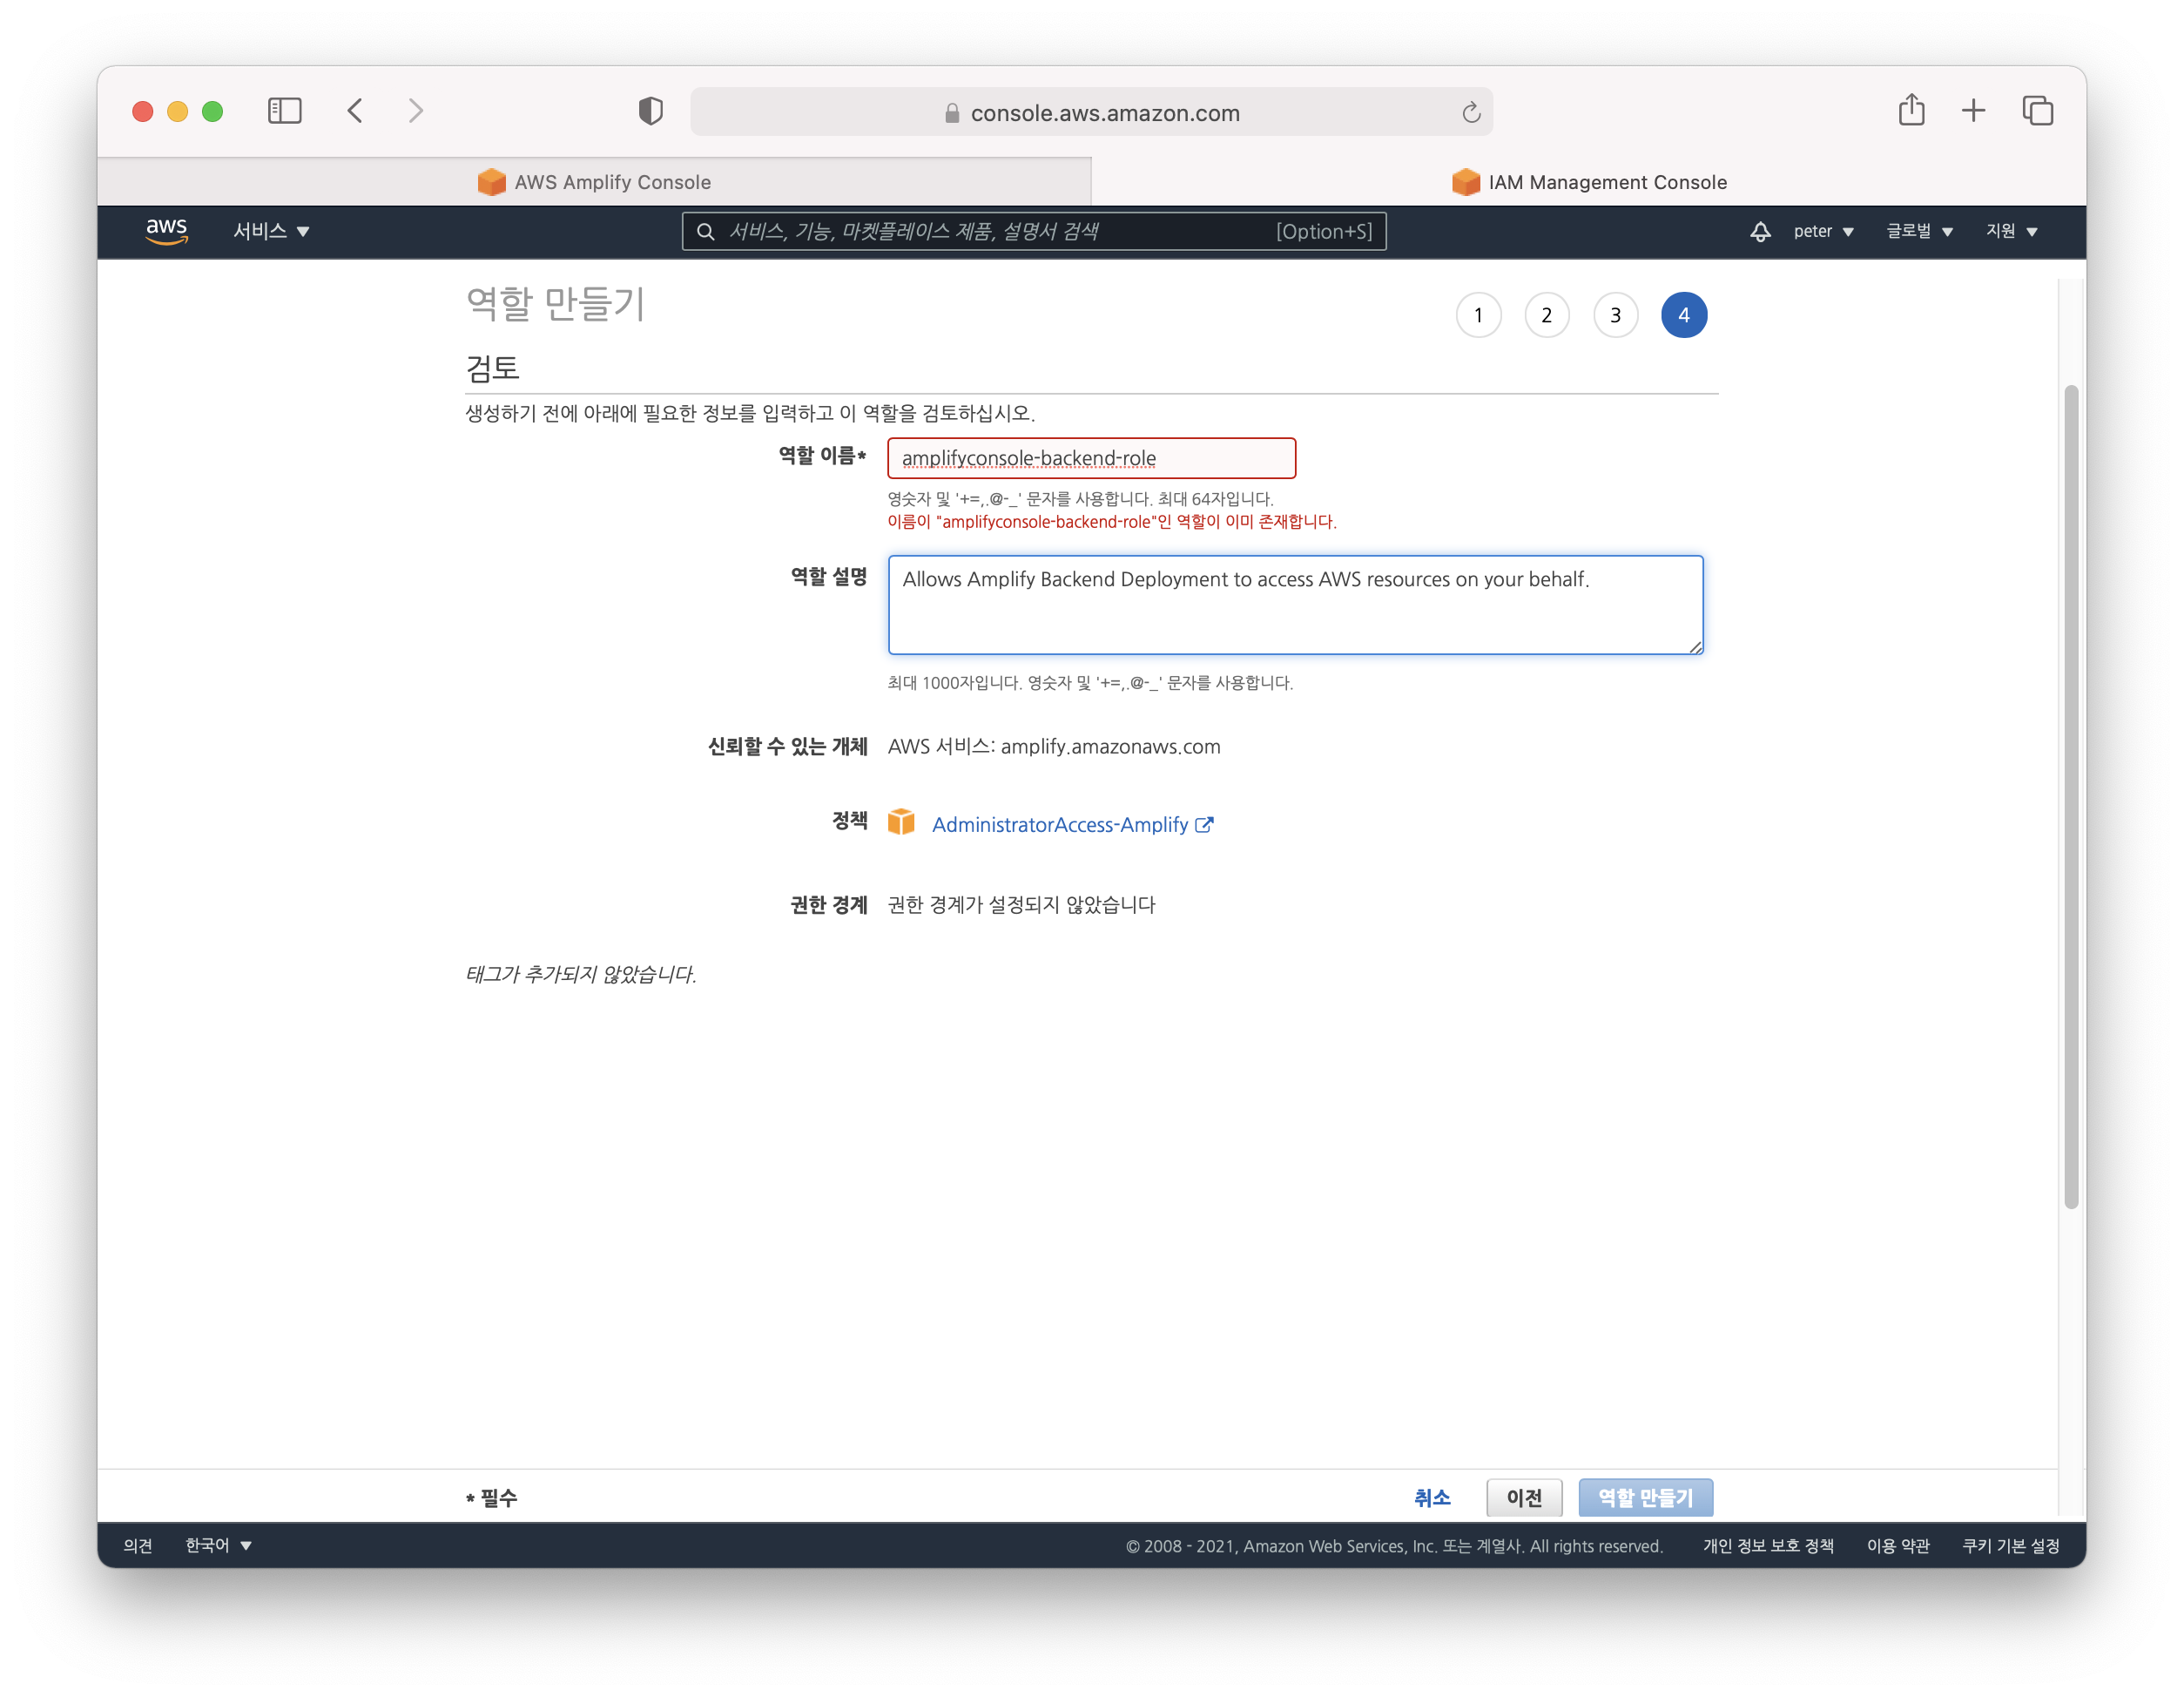The height and width of the screenshot is (1697, 2184).
Task: Toggle the Safari sidebar icon
Action: point(285,110)
